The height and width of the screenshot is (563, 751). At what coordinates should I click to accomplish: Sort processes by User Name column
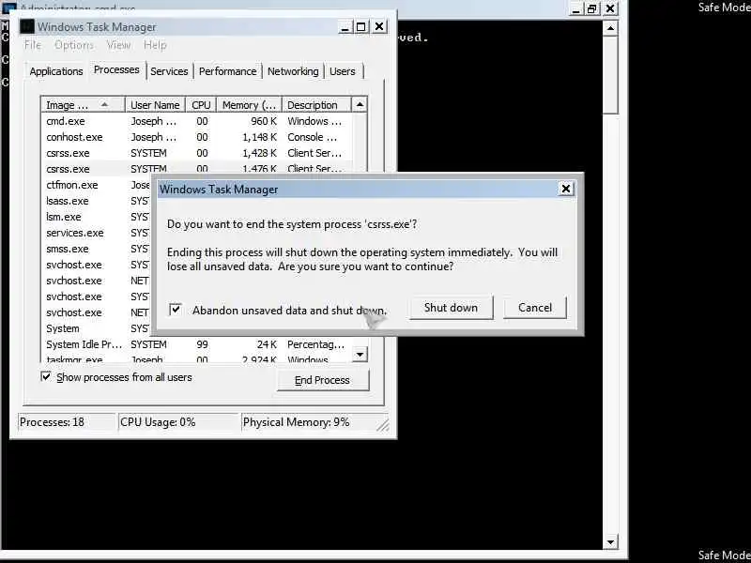click(155, 105)
